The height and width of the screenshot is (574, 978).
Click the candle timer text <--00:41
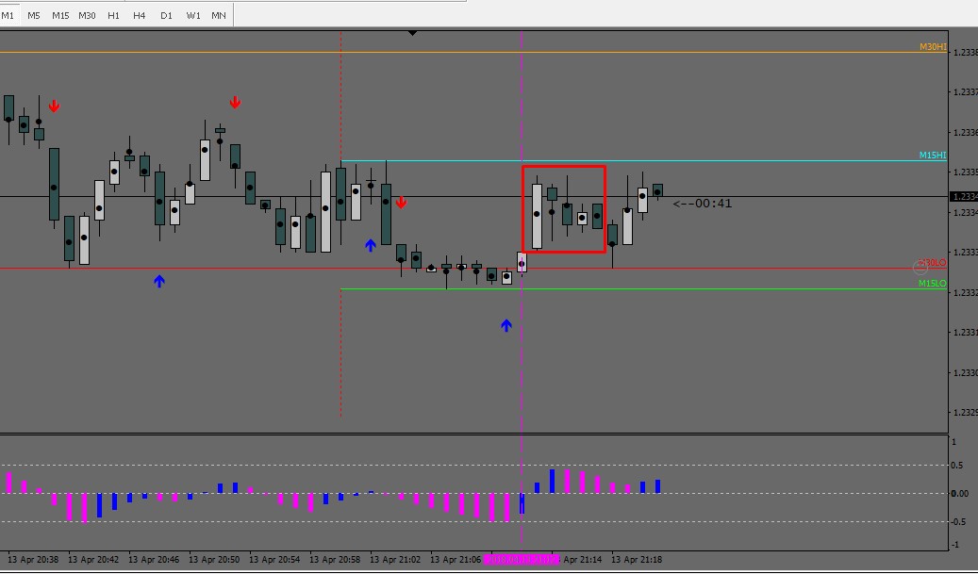click(x=703, y=204)
